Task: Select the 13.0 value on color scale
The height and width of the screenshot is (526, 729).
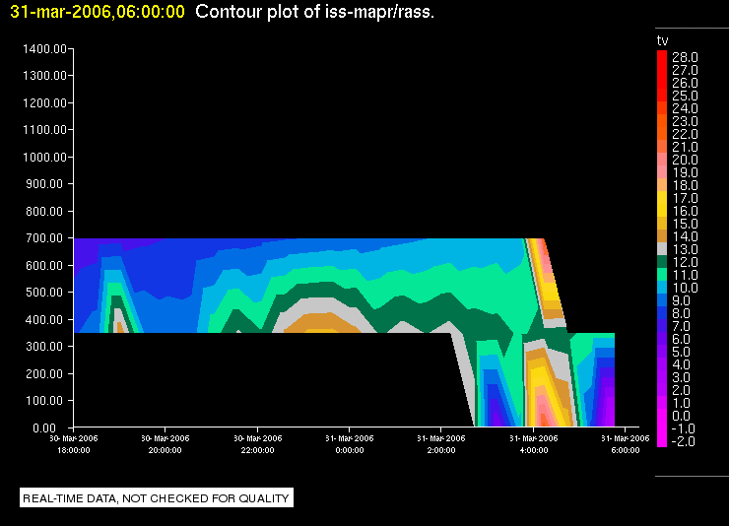Action: click(685, 249)
